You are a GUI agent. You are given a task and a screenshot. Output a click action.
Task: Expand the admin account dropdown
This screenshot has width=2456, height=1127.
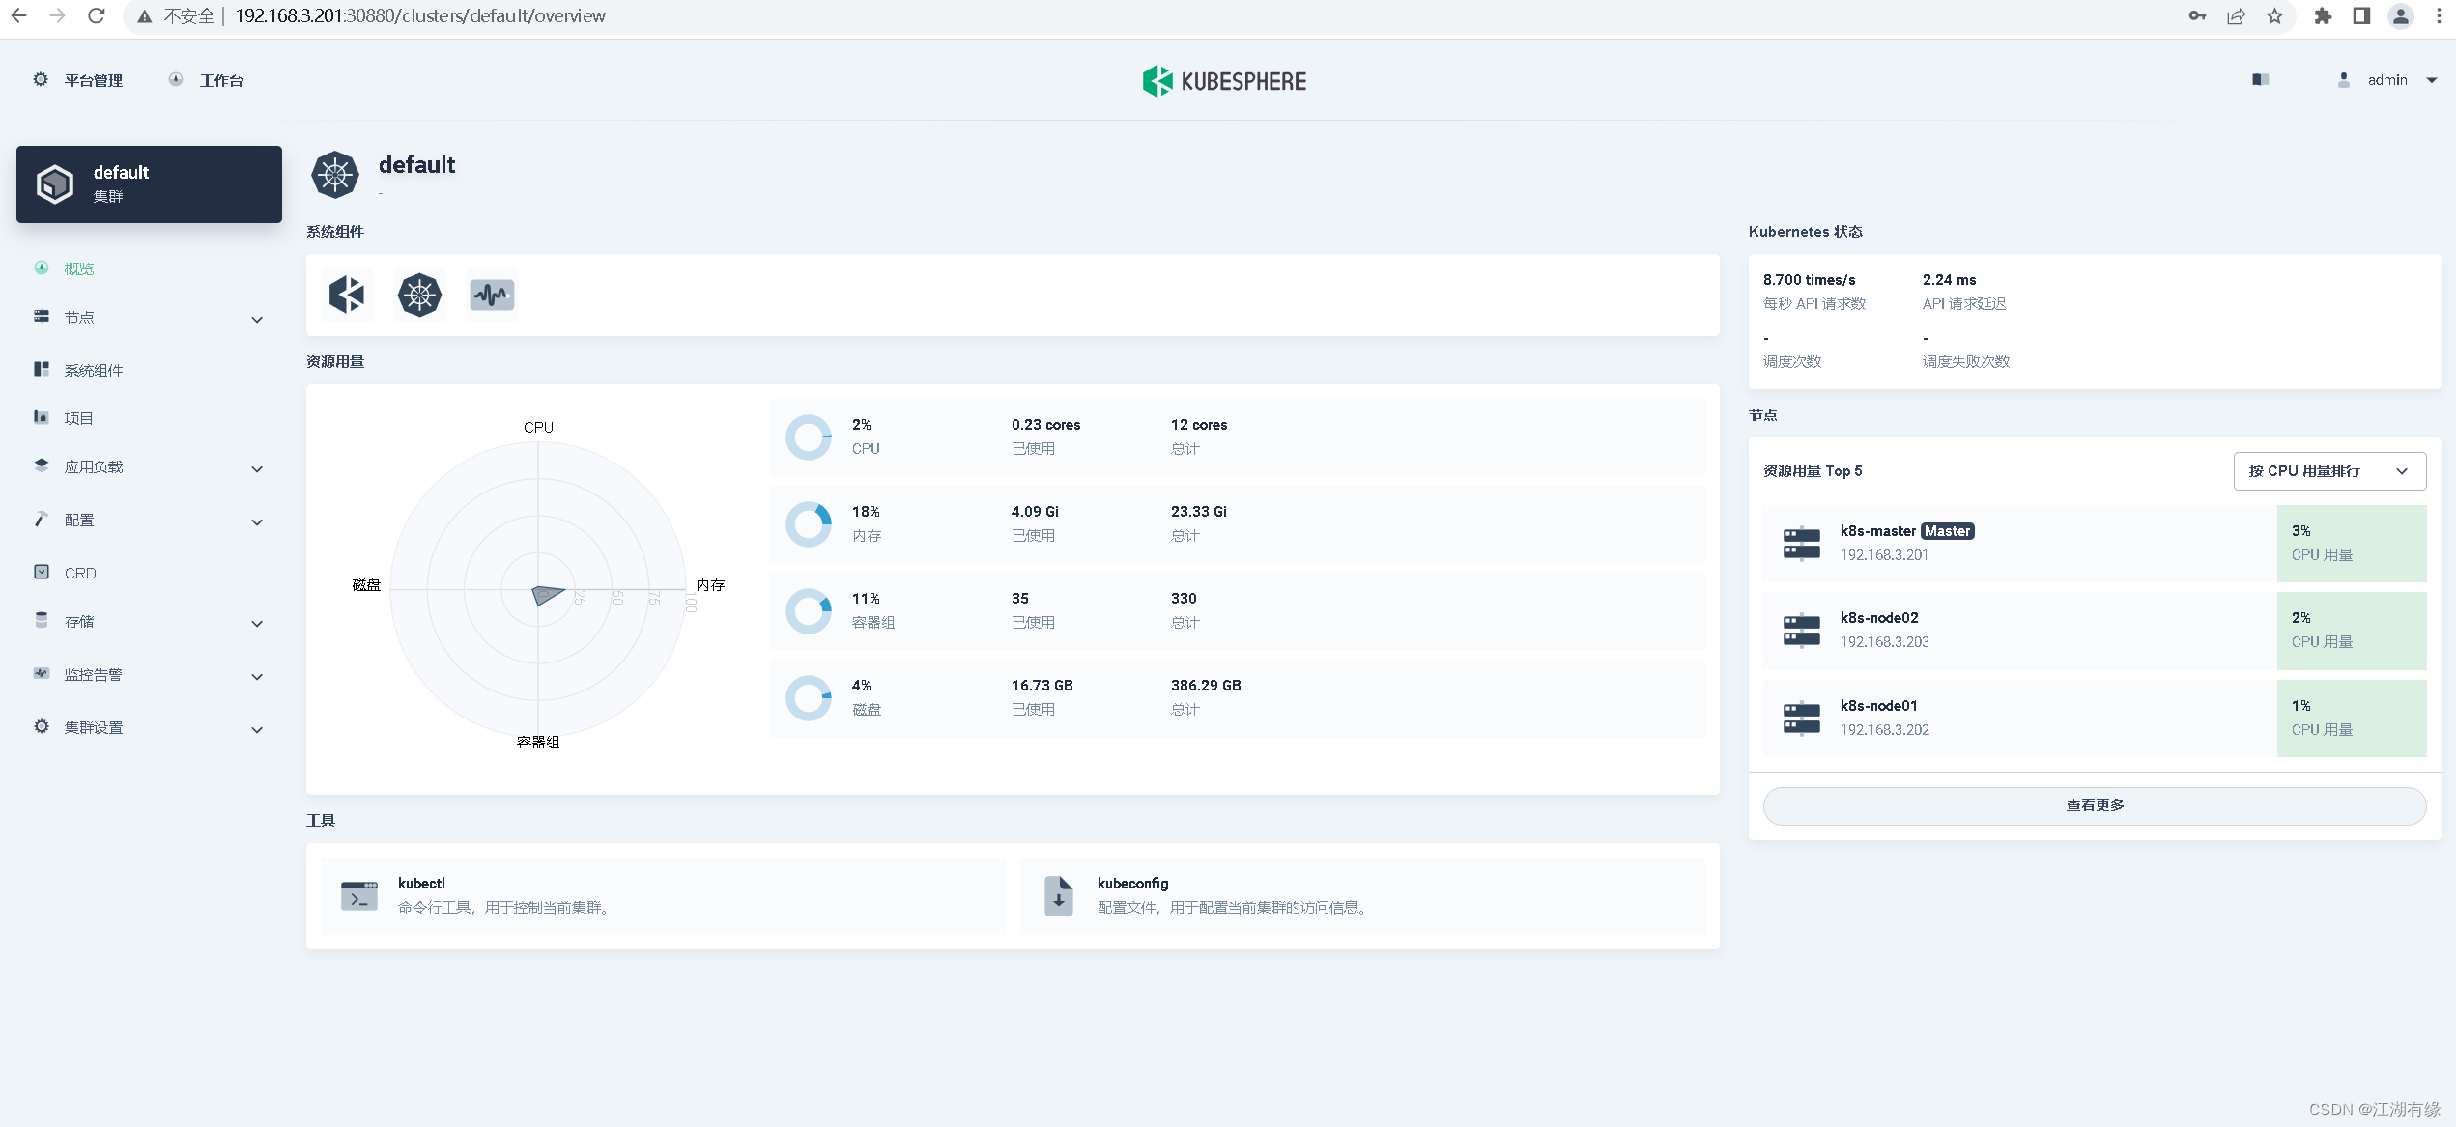click(2388, 80)
